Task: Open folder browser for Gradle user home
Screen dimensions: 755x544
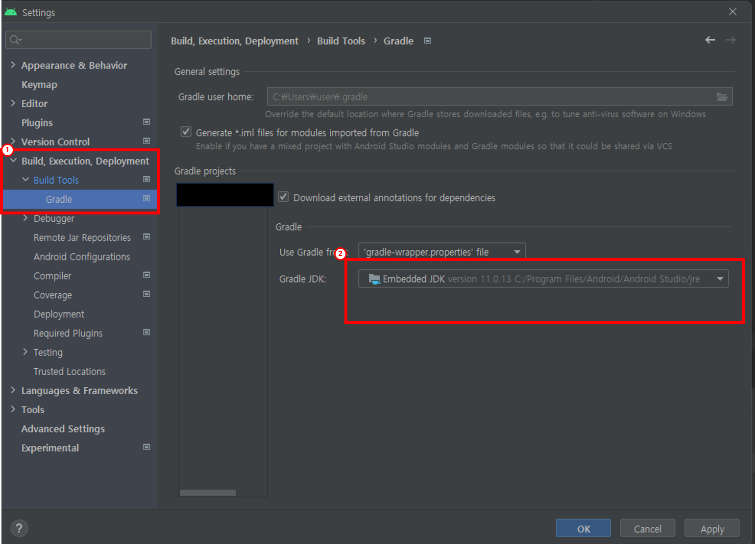Action: [722, 97]
